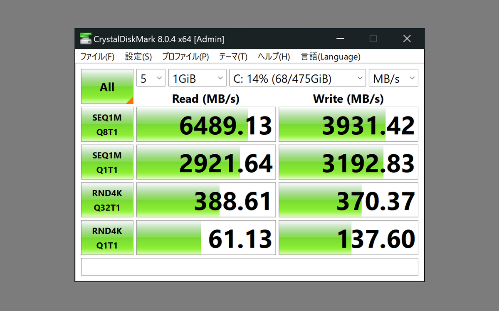499x311 pixels.
Task: Expand the 1GiB test size dropdown
Action: (198, 78)
